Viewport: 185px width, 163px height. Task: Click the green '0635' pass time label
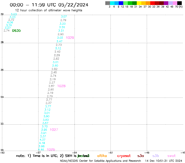pos(16,31)
